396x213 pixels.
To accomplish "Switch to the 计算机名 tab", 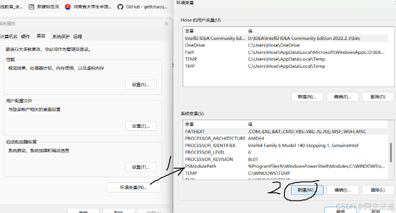I will [9, 36].
